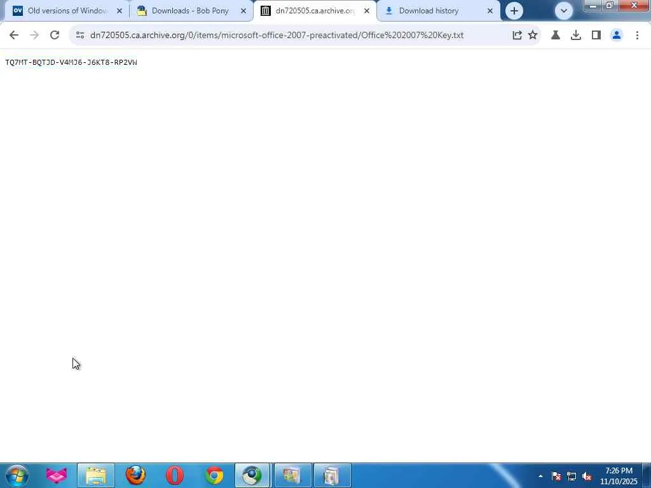Bookmark this page with the star

(x=533, y=36)
